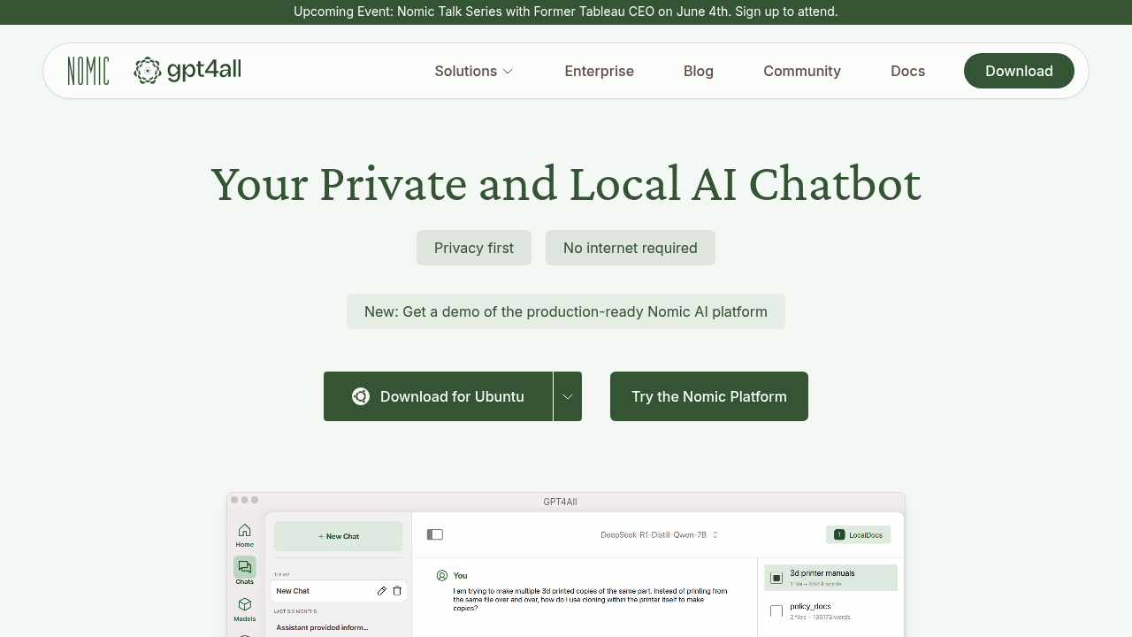Click the Ubuntu icon on download button
Screen dimensions: 1132x637
[x=361, y=396]
